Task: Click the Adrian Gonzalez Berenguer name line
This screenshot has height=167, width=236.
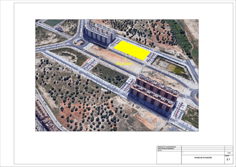Action: (166, 149)
